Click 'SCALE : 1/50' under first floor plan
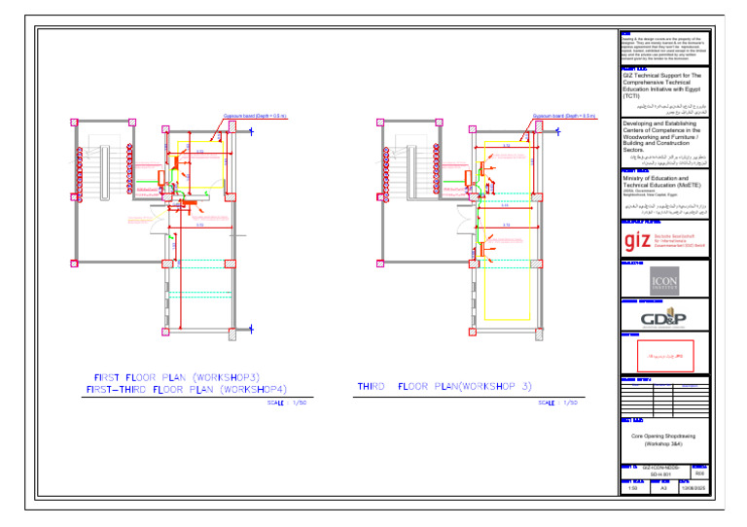This screenshot has width=747, height=527. (x=287, y=403)
